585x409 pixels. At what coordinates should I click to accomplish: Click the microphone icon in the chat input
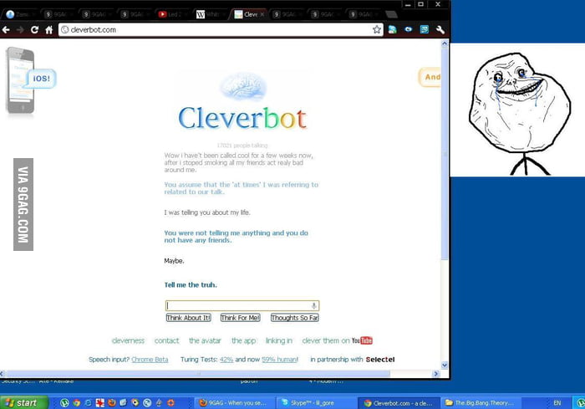coord(314,305)
